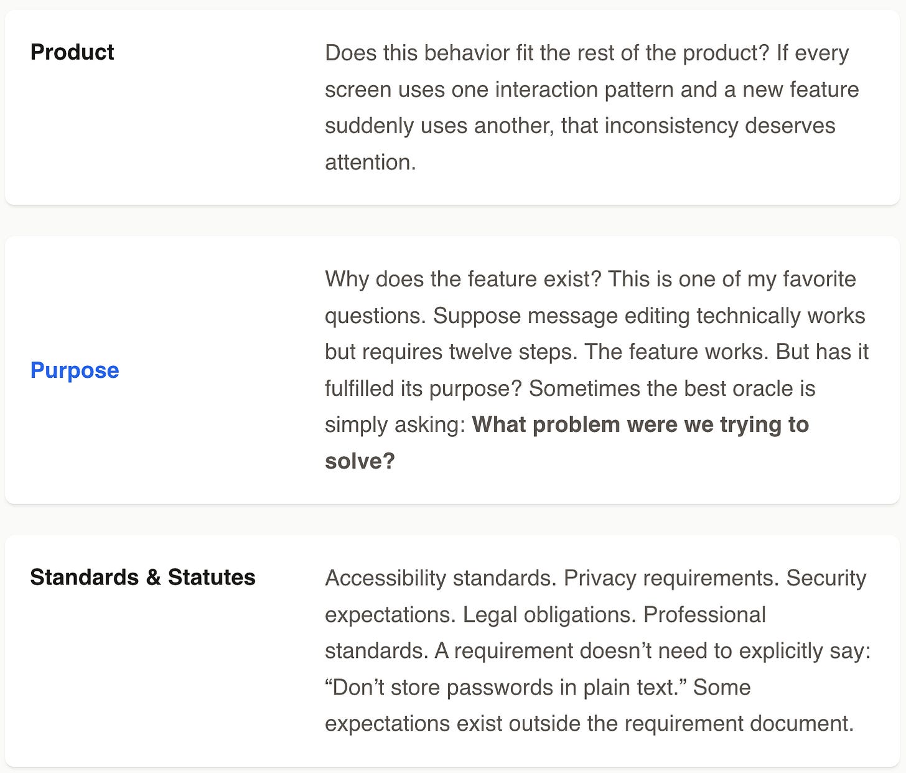This screenshot has height=773, width=906.
Task: Click the sentence "Why does the feature exist?"
Action: (x=463, y=279)
